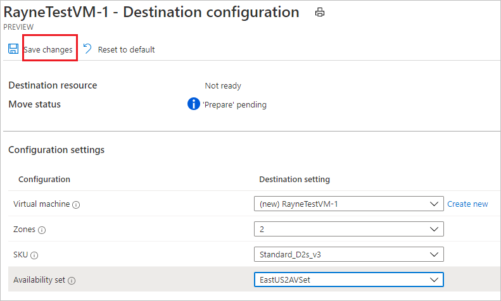Click the Not ready destination resource status
This screenshot has height=301, width=501.
coord(223,86)
